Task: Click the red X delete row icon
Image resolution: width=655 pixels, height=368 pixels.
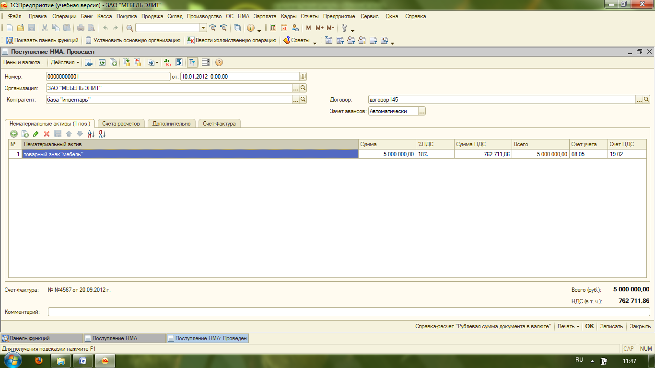Action: point(47,134)
